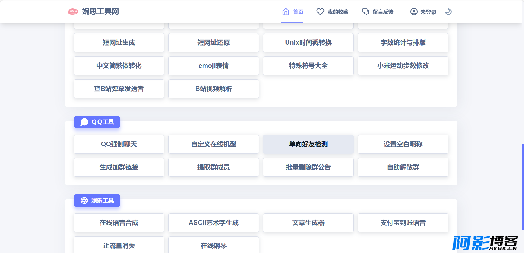
Task: Open the 单向好友检测 tool
Action: pyautogui.click(x=308, y=144)
